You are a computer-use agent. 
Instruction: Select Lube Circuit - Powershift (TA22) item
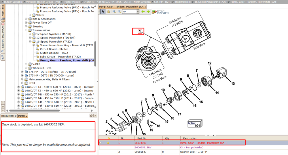pos(60,57)
